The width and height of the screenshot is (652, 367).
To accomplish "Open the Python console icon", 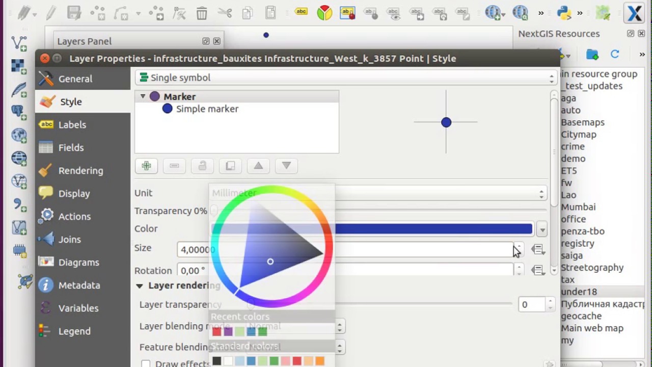I will 563,12.
